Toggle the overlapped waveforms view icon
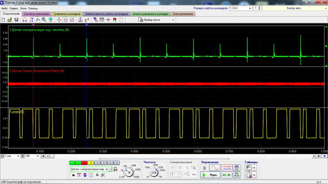This screenshot has width=328, height=184. [72, 20]
